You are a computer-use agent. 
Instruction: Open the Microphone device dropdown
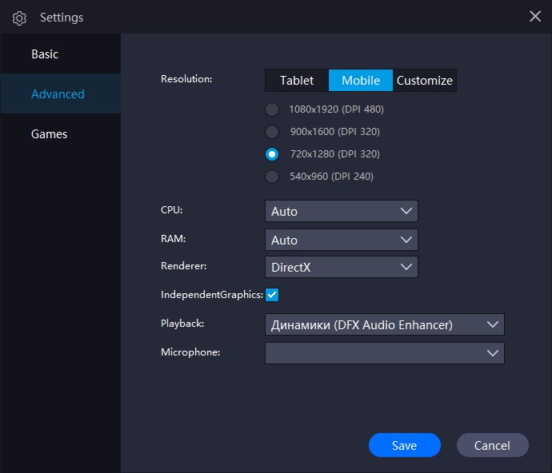[384, 353]
